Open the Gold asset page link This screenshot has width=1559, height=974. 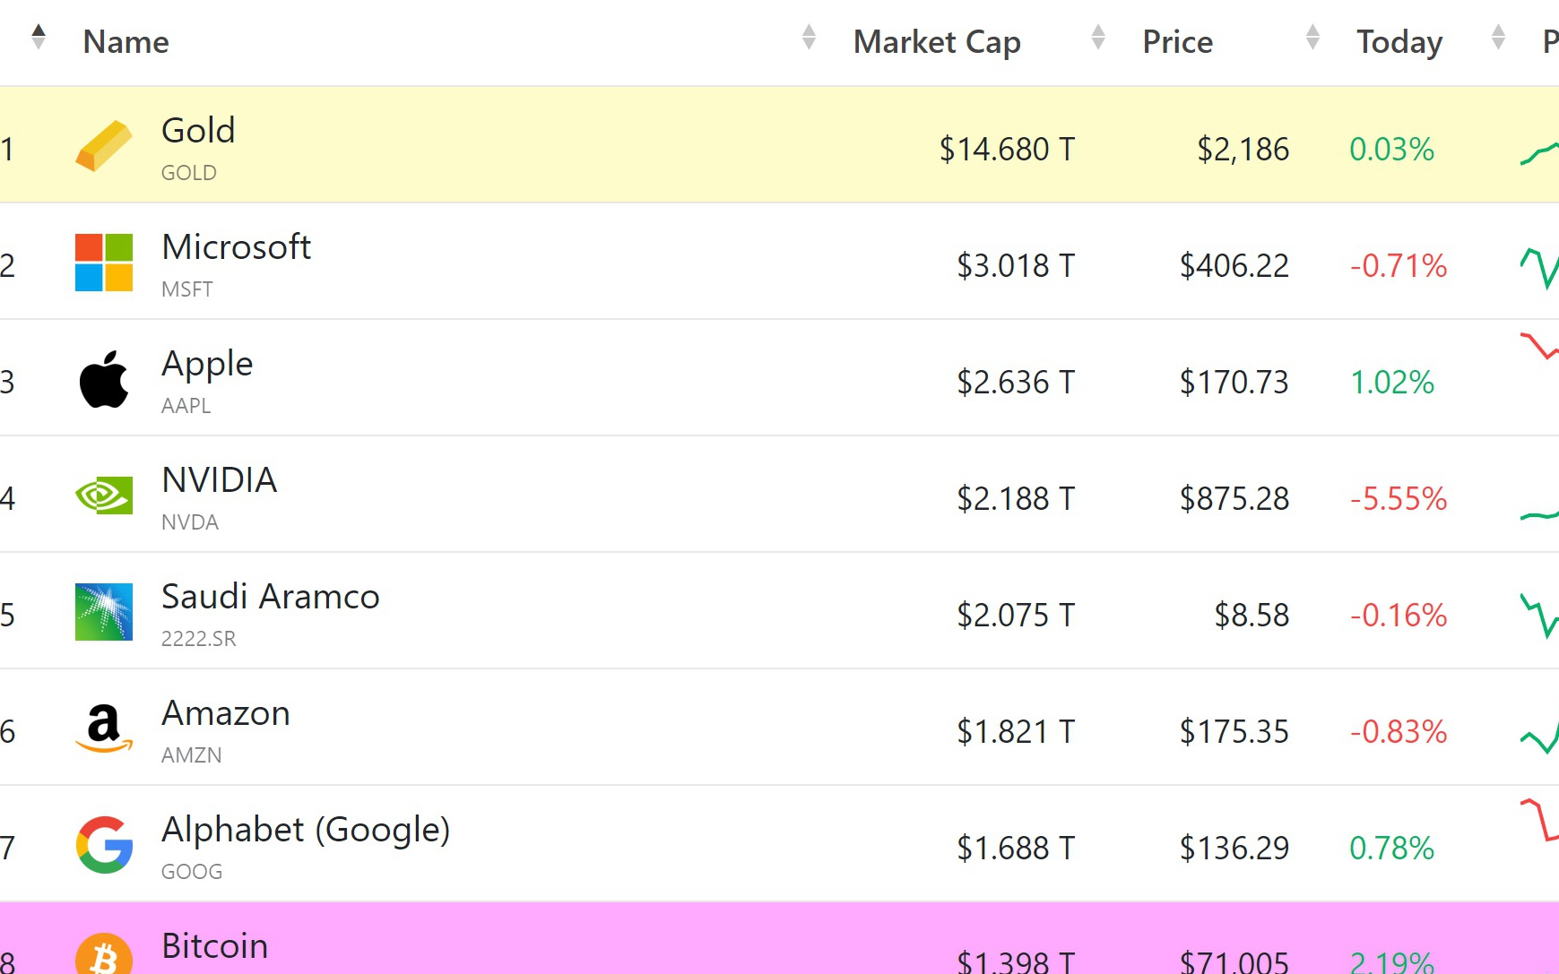tap(198, 131)
